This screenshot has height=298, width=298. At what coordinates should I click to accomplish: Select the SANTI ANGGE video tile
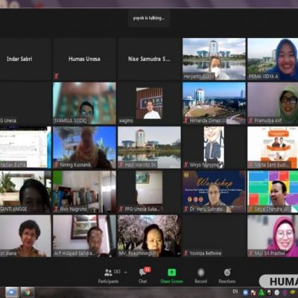pos(25,191)
